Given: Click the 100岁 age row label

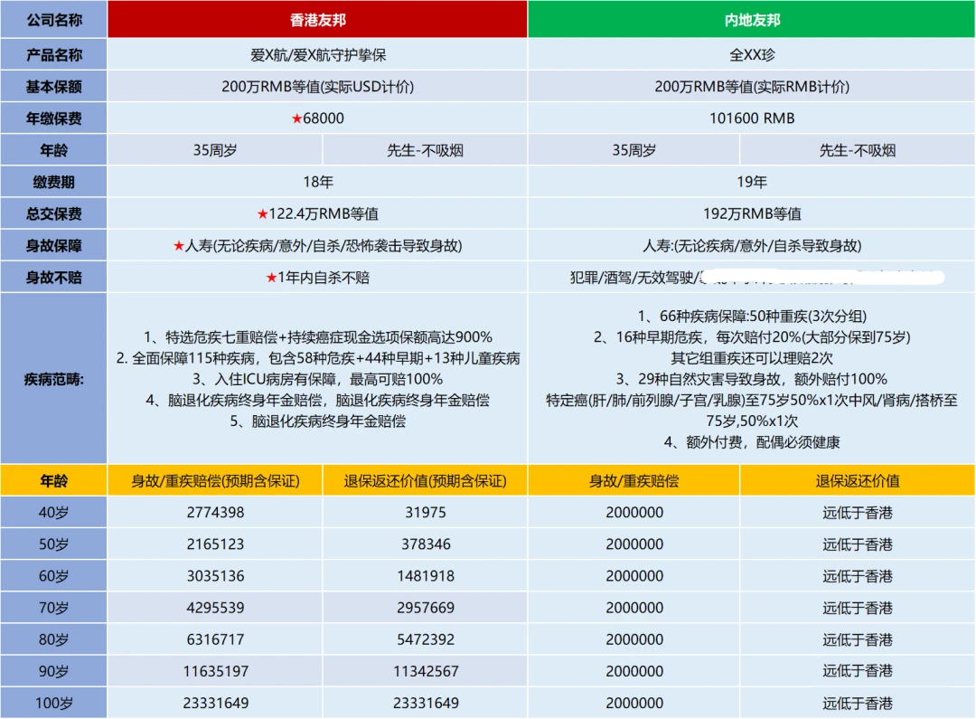Looking at the screenshot, I should [54, 703].
